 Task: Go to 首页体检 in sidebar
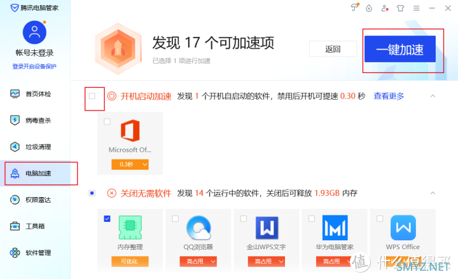pos(36,93)
